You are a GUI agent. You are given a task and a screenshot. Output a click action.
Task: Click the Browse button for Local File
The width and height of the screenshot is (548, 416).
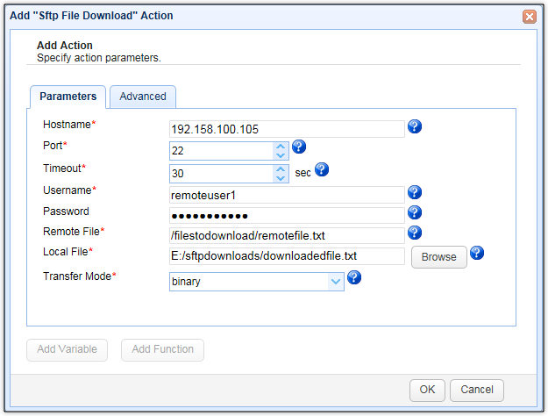coord(438,257)
